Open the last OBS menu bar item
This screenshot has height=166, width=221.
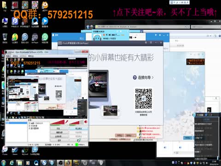click(x=31, y=56)
